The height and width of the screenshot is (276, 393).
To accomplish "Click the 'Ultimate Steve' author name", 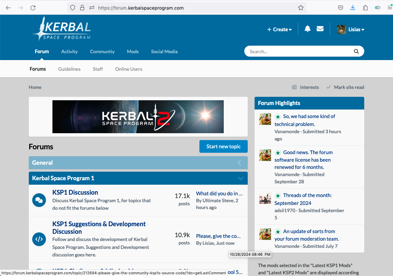I will [x=218, y=200].
